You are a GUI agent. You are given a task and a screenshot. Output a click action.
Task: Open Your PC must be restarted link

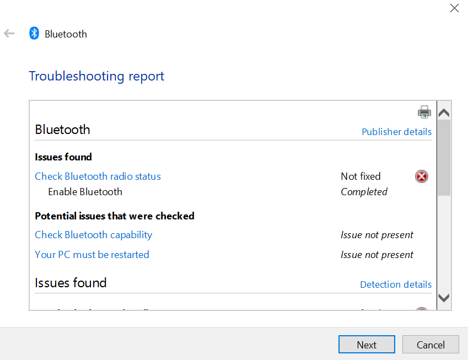tap(92, 255)
